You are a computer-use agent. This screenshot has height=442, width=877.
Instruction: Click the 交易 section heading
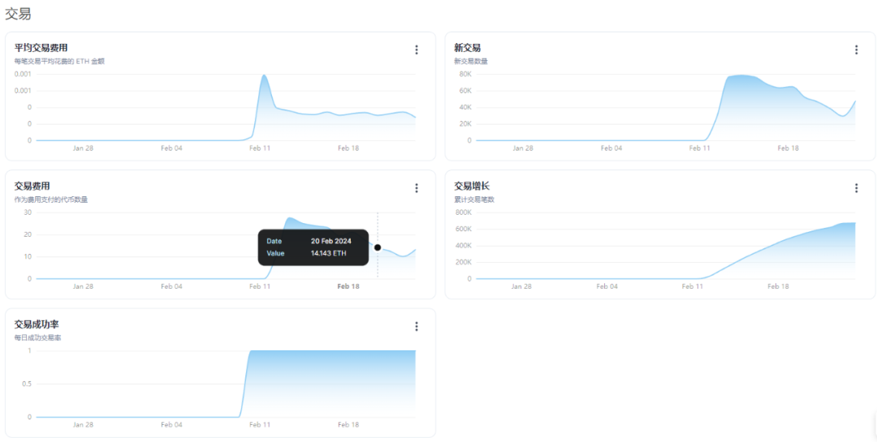(17, 15)
